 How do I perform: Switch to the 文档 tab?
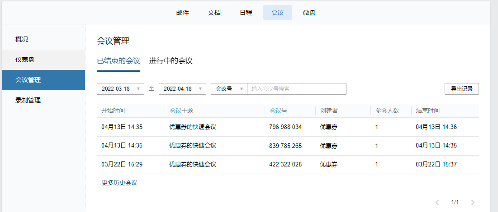pyautogui.click(x=214, y=13)
